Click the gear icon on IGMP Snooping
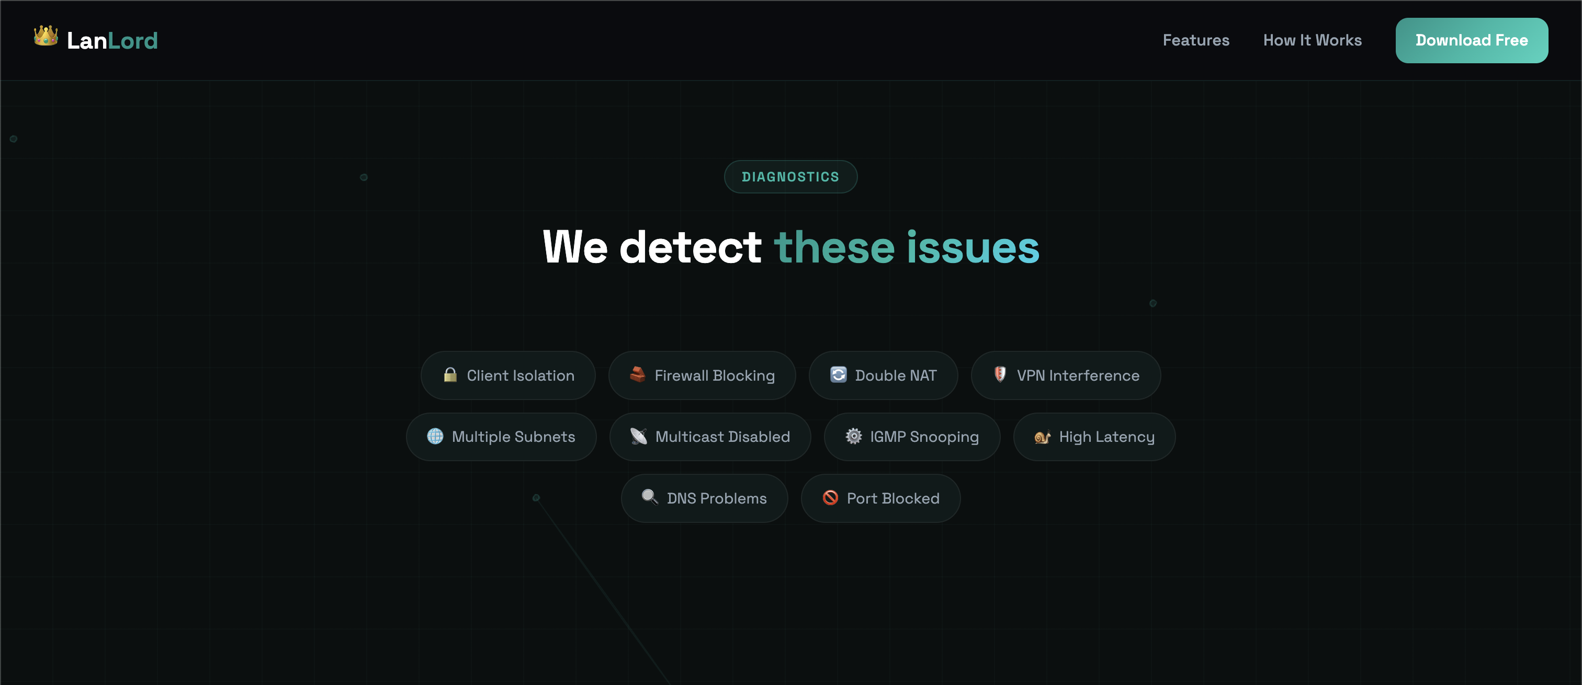 tap(853, 437)
